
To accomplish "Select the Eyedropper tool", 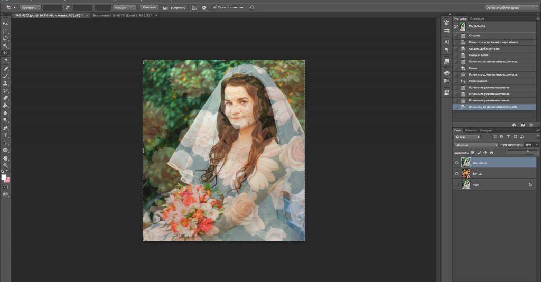I will tap(5, 61).
